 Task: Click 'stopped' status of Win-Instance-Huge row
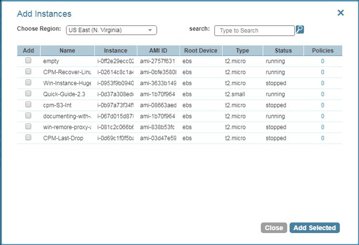point(276,83)
